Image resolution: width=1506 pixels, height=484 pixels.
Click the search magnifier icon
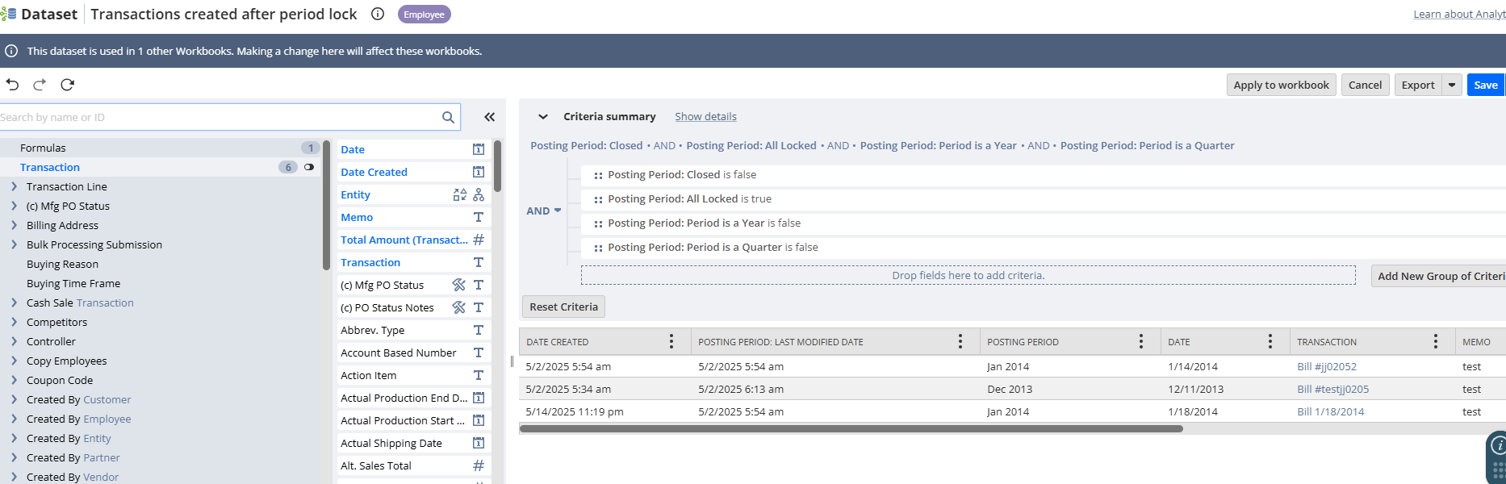point(448,118)
